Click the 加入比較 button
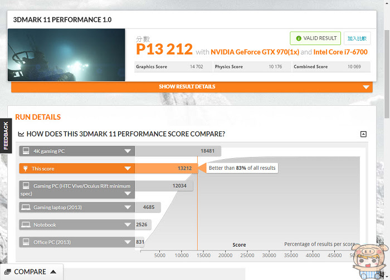 [357, 38]
